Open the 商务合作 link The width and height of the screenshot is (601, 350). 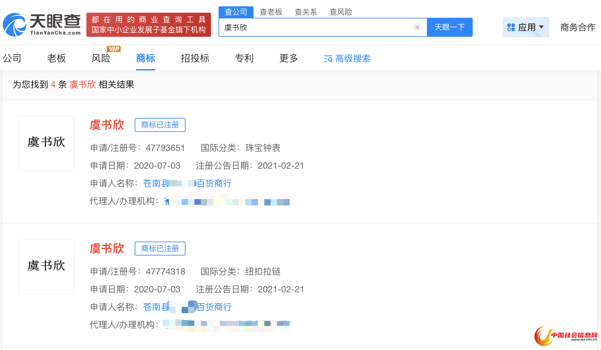pos(577,27)
